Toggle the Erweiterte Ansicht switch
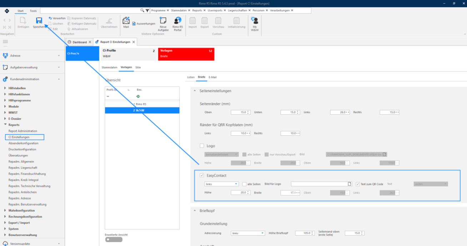The image size is (467, 246). 114,240
